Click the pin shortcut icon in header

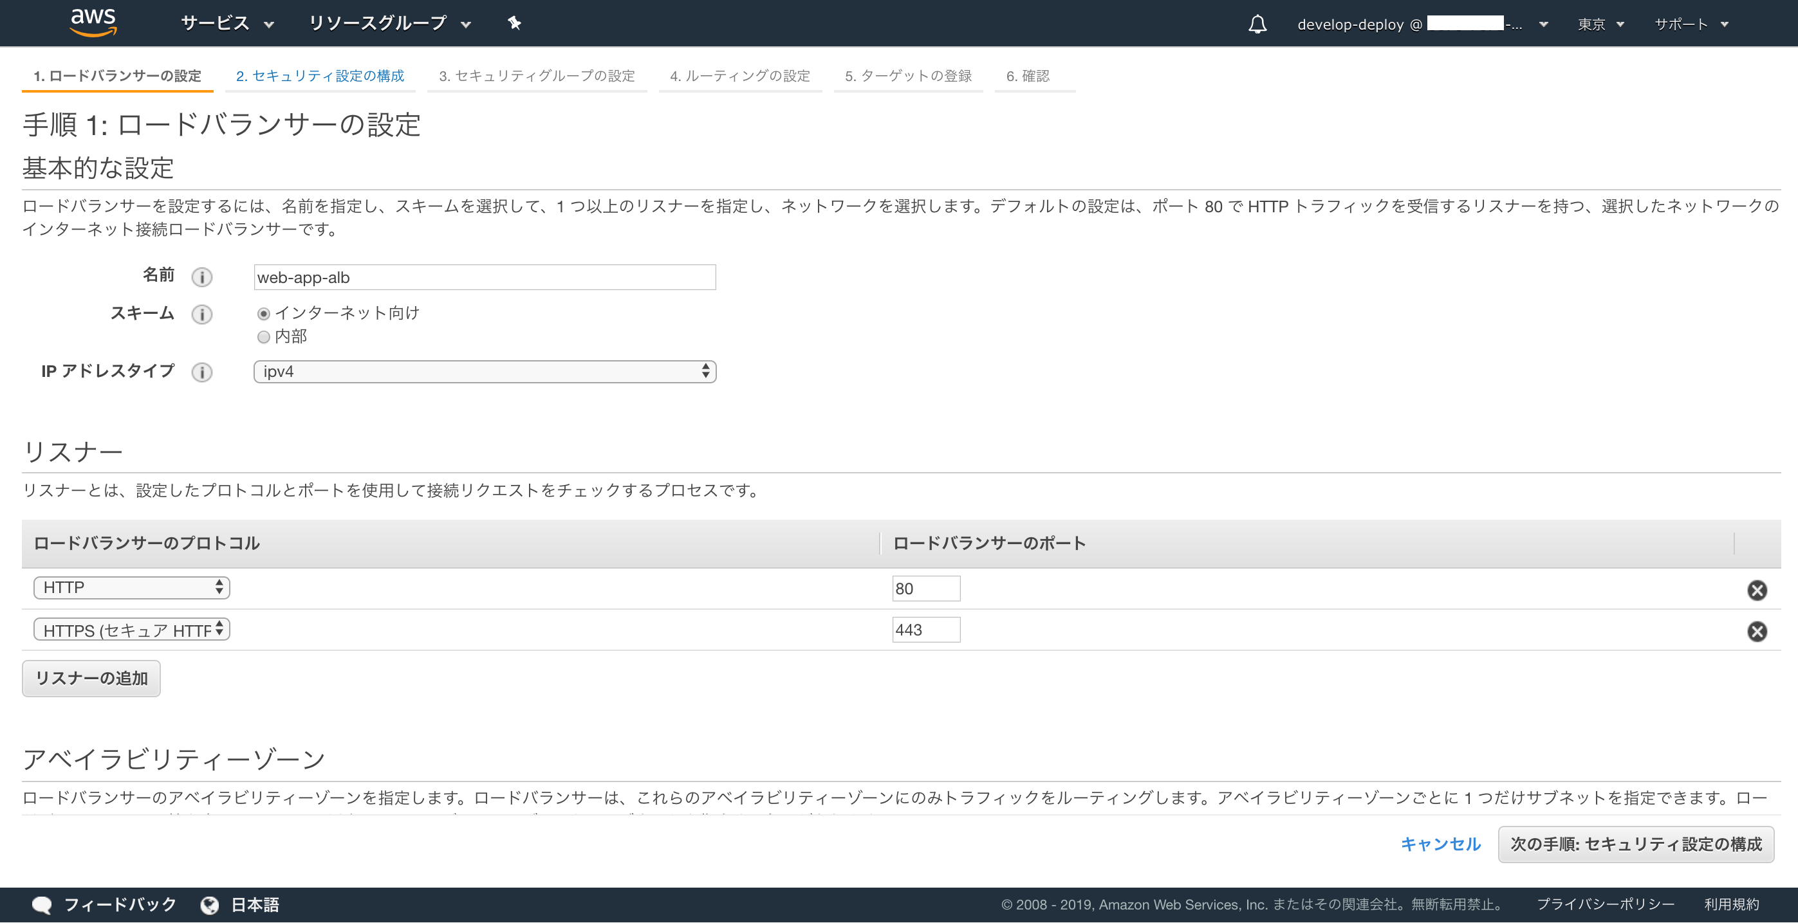[514, 23]
